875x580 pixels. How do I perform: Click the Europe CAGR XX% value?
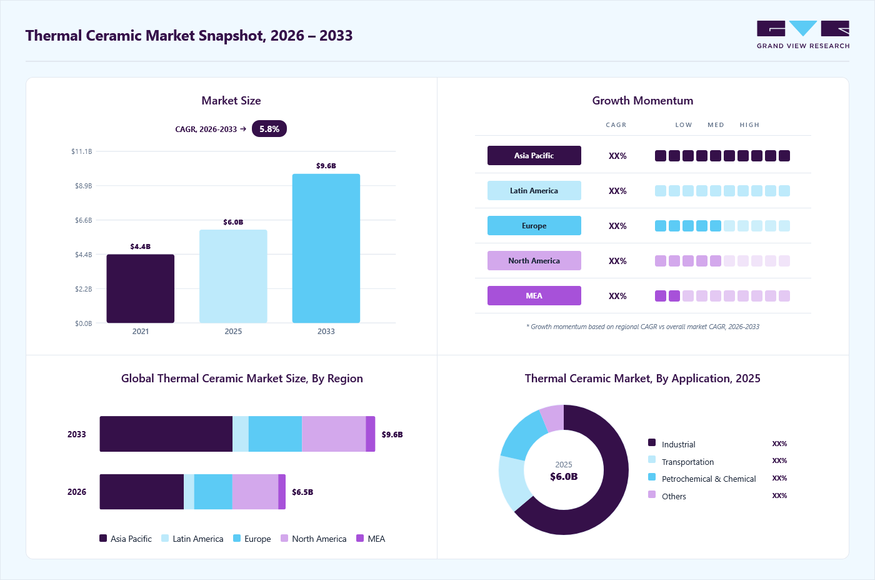point(617,226)
